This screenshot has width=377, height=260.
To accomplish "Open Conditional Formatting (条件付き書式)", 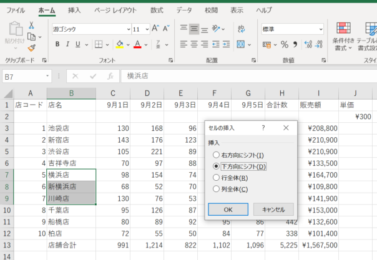I will [343, 36].
